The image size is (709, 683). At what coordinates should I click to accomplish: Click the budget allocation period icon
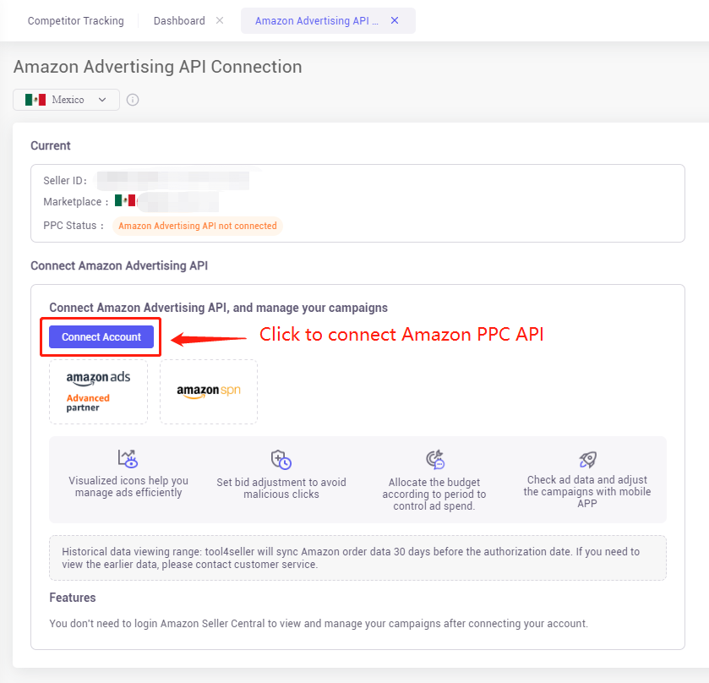pos(435,460)
